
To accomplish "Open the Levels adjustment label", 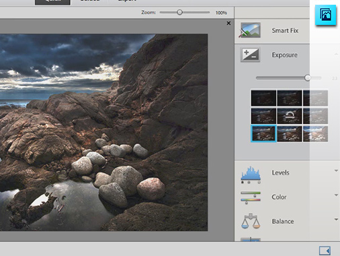I will point(280,172).
